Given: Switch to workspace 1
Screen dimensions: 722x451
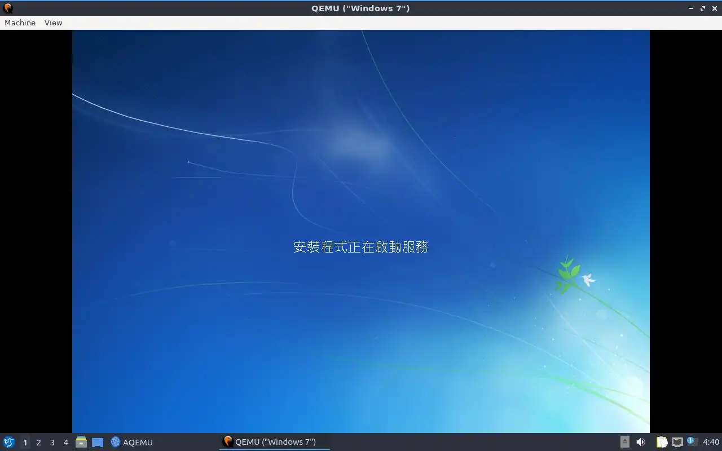Looking at the screenshot, I should [x=25, y=443].
